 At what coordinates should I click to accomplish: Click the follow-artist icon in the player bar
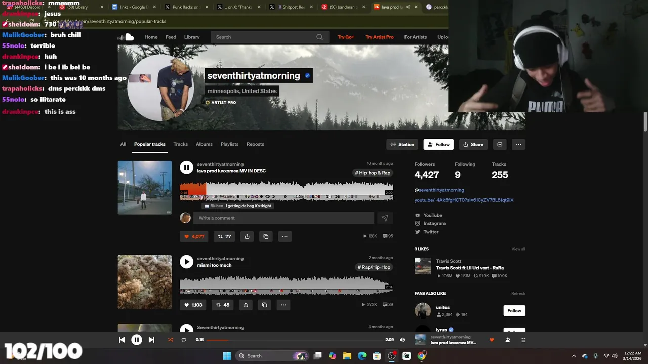point(508,340)
